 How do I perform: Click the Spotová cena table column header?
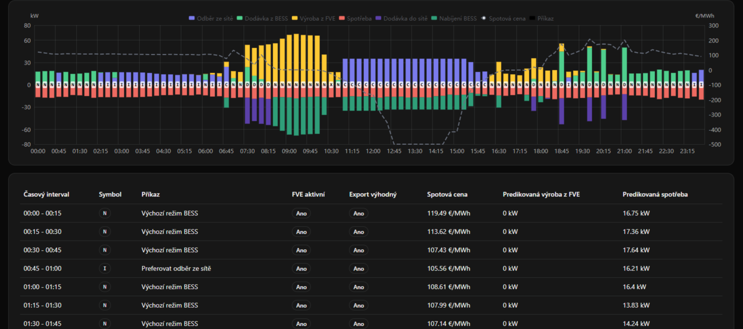pos(447,194)
